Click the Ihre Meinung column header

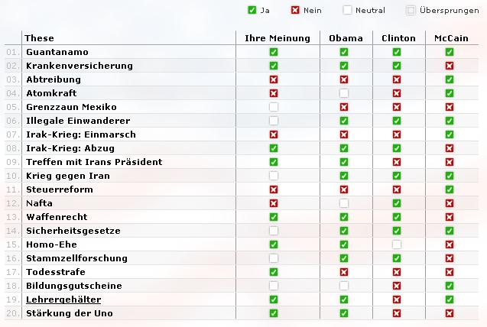(x=278, y=38)
